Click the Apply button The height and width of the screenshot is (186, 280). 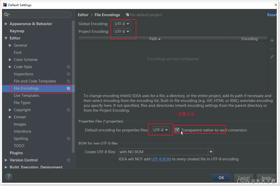266,178
